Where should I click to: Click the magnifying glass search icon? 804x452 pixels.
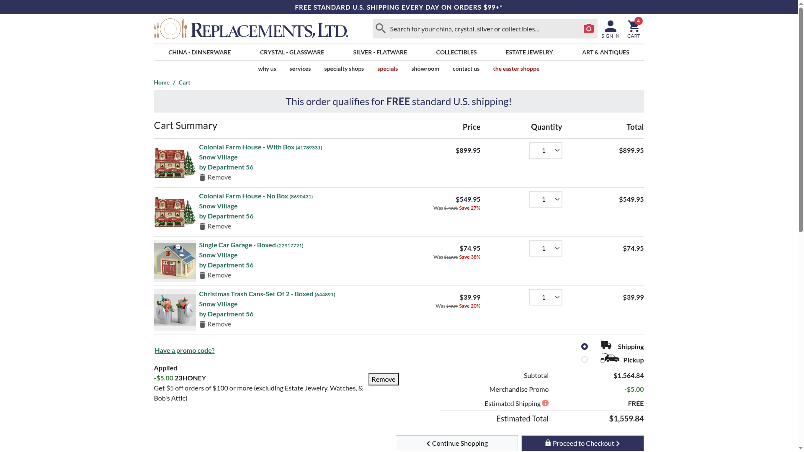click(380, 28)
